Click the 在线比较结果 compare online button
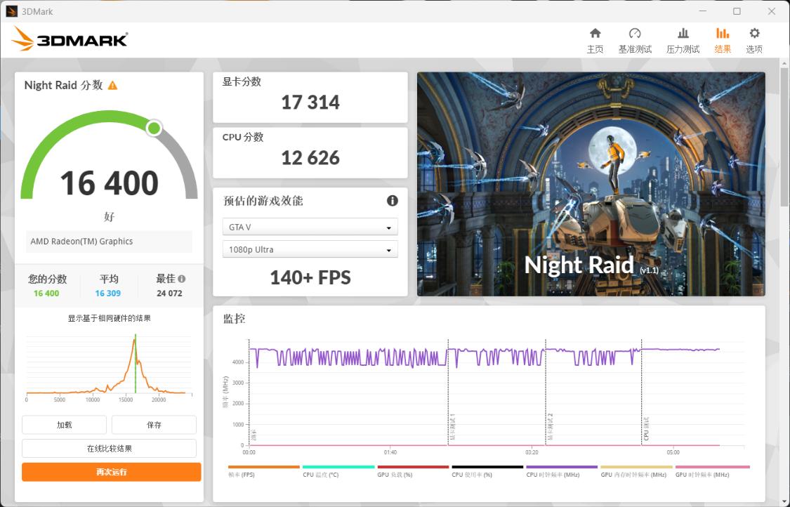Viewport: 790px width, 507px height. [x=110, y=449]
